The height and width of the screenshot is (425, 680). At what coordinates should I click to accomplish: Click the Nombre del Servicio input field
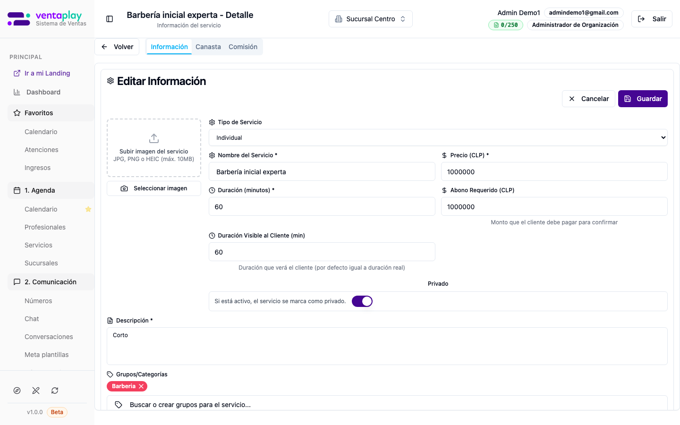click(322, 171)
